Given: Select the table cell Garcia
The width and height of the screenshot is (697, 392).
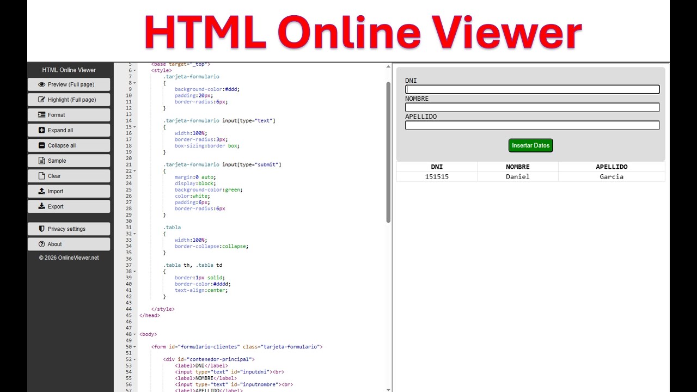Looking at the screenshot, I should pos(612,176).
